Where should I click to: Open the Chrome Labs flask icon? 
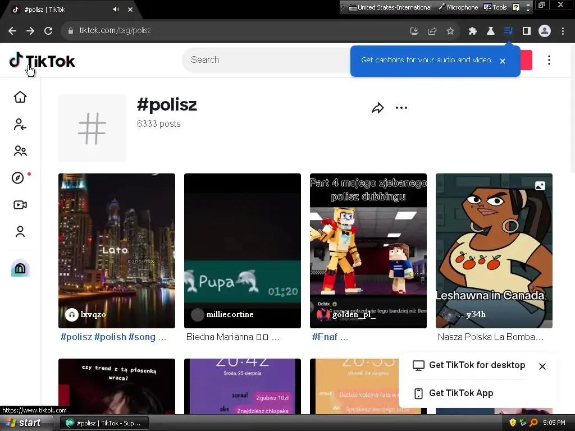(490, 31)
